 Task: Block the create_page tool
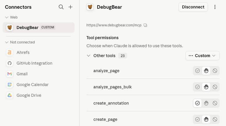(x=215, y=119)
